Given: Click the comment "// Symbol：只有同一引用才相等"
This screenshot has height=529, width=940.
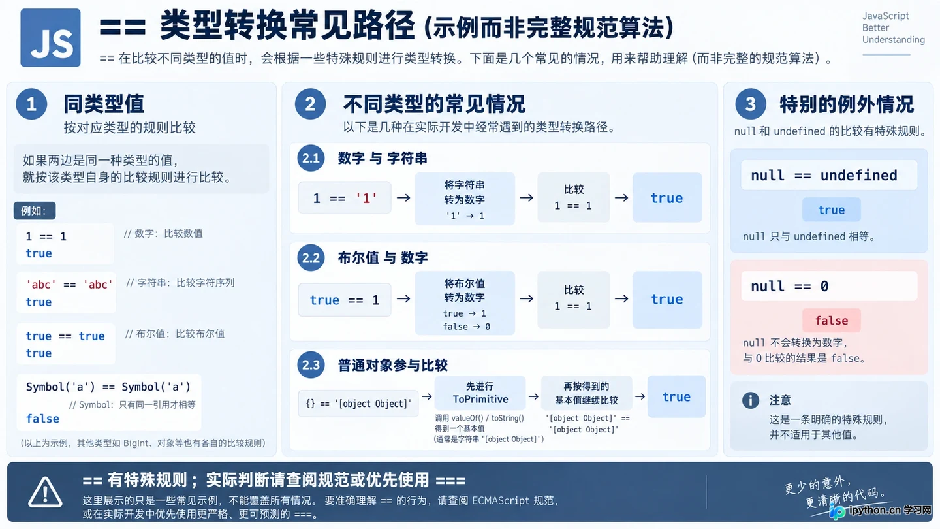Looking at the screenshot, I should (x=133, y=405).
